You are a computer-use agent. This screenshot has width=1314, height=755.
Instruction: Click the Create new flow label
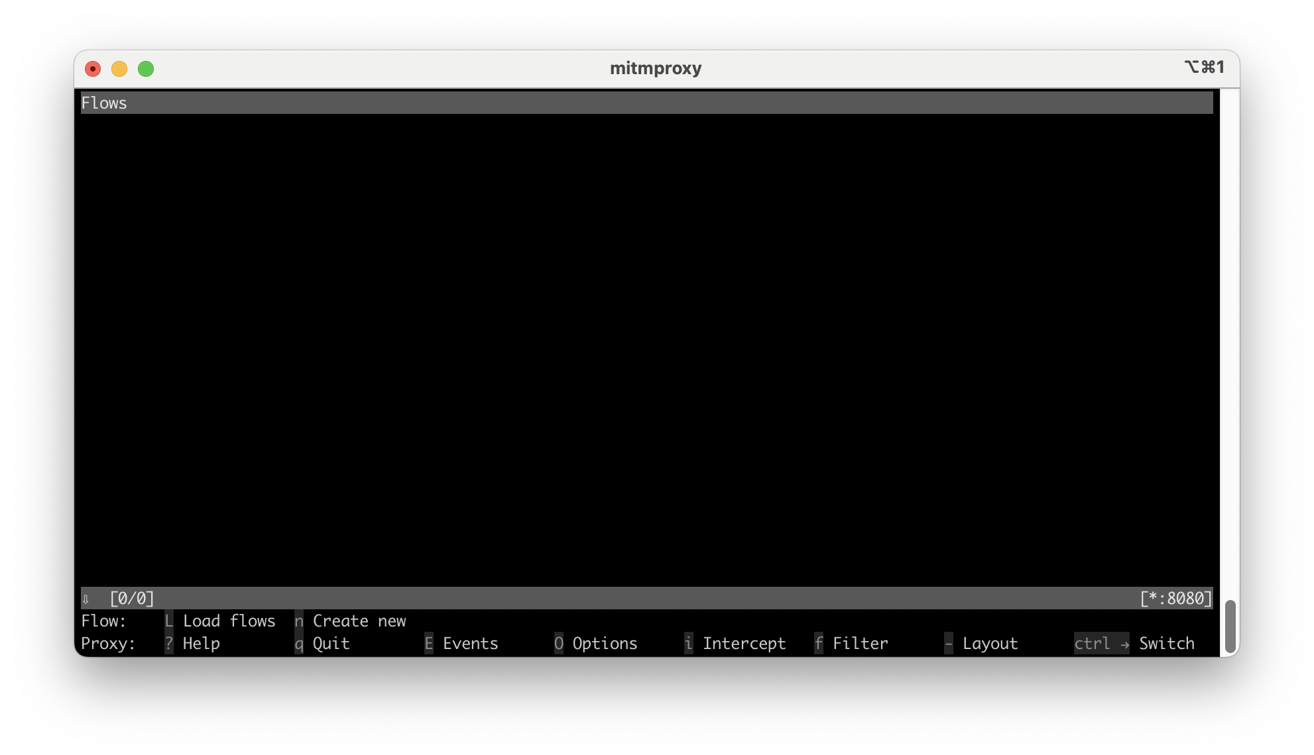[359, 621]
